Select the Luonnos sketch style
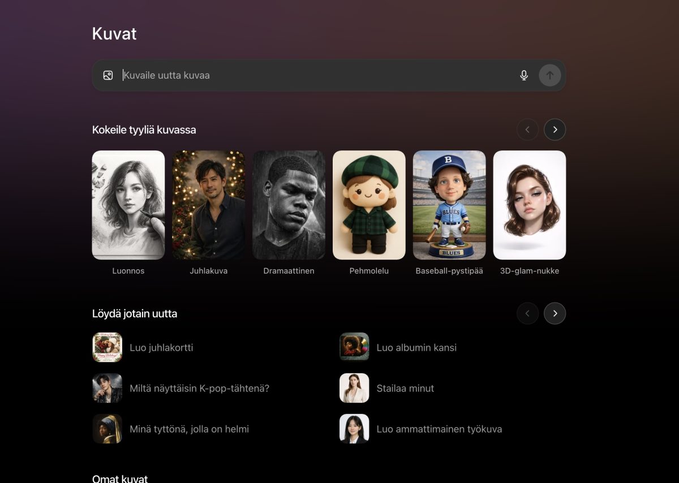Image resolution: width=679 pixels, height=483 pixels. coord(128,205)
